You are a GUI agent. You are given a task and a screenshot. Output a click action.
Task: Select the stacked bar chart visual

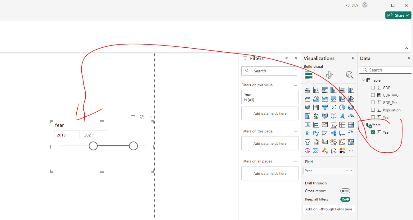coord(308,90)
